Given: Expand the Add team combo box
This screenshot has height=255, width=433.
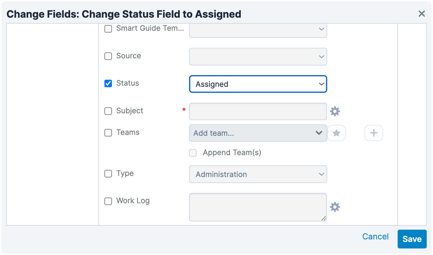Looking at the screenshot, I should 258,133.
